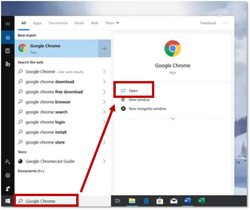Select the Home icon in left sidebar
Screen dimensions: 250x210
tap(8, 37)
